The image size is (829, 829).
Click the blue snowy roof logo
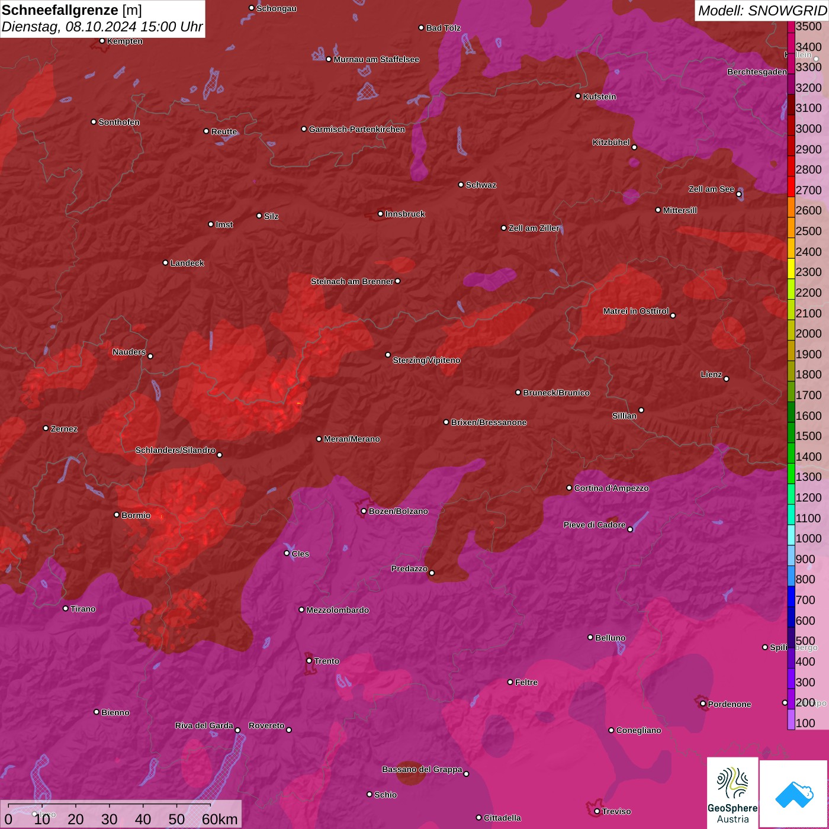(x=794, y=793)
